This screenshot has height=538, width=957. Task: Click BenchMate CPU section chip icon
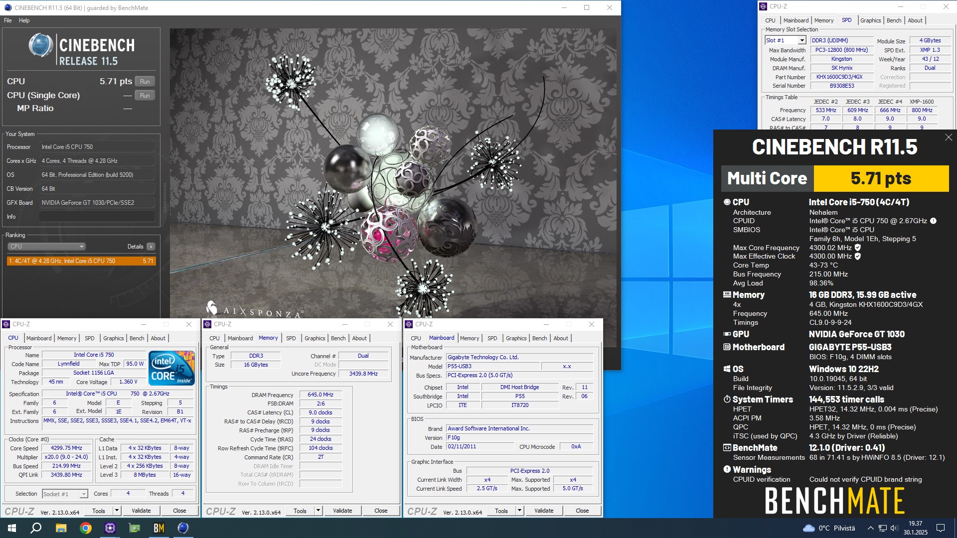(727, 202)
